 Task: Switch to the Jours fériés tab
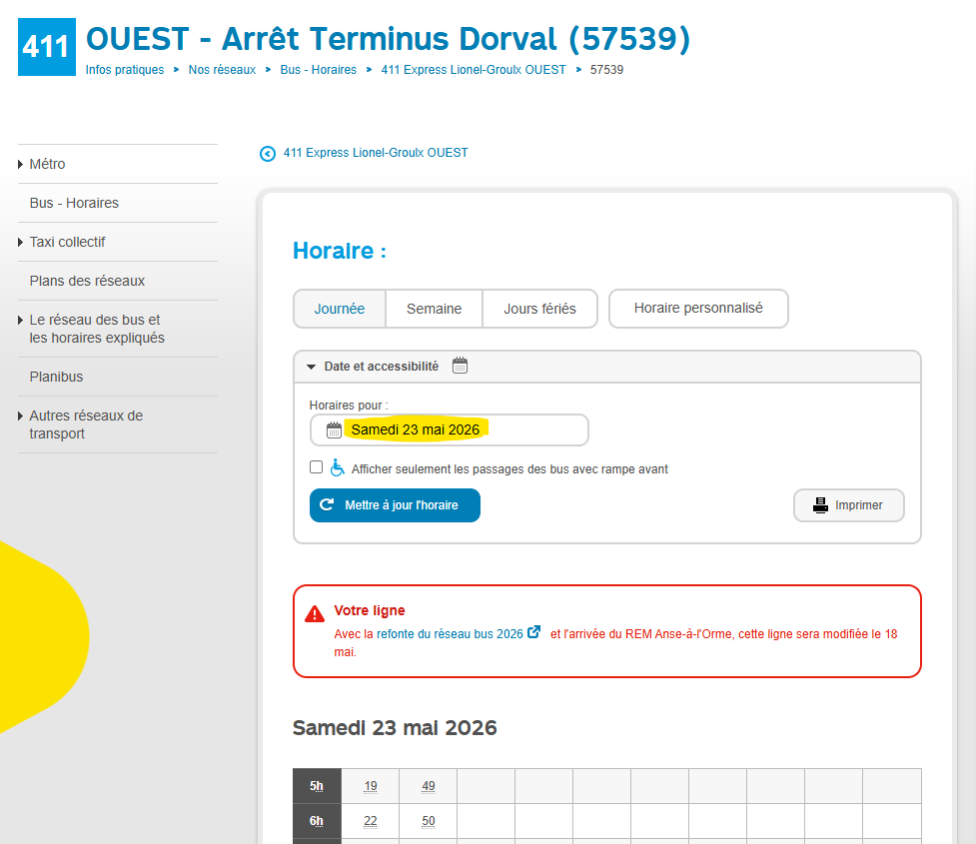click(x=540, y=309)
